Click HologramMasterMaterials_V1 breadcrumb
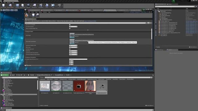The width and height of the screenshot is (198, 111). 44,75
